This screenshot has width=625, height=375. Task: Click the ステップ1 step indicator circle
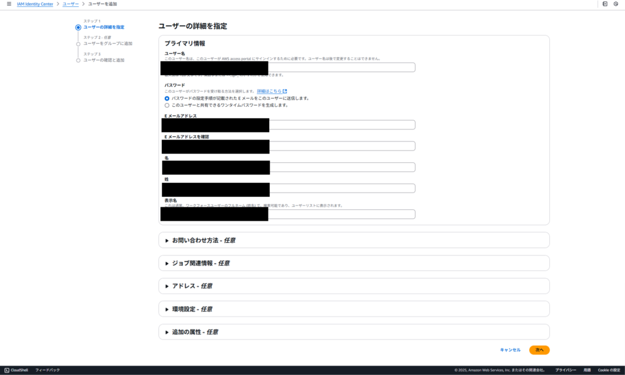[x=78, y=27]
